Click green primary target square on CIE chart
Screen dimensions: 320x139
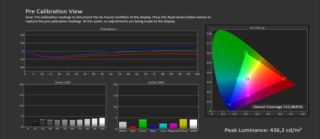pyautogui.click(x=246, y=53)
